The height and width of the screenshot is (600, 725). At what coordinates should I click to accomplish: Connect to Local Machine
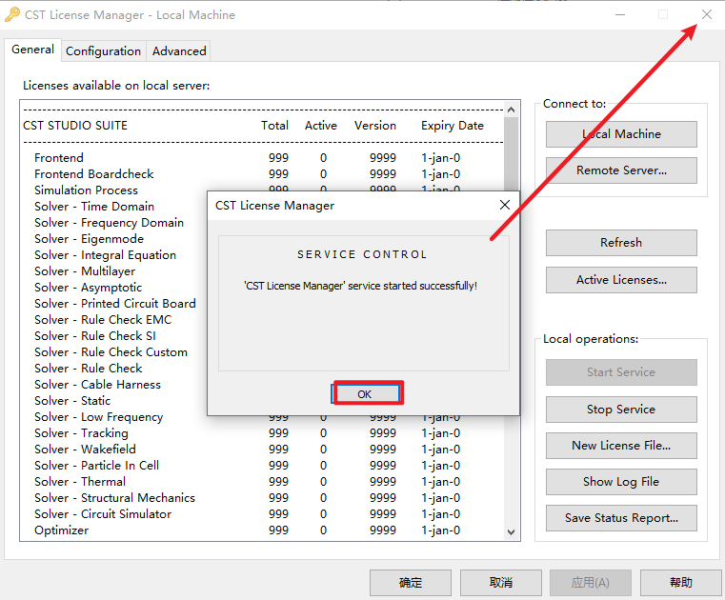[621, 134]
